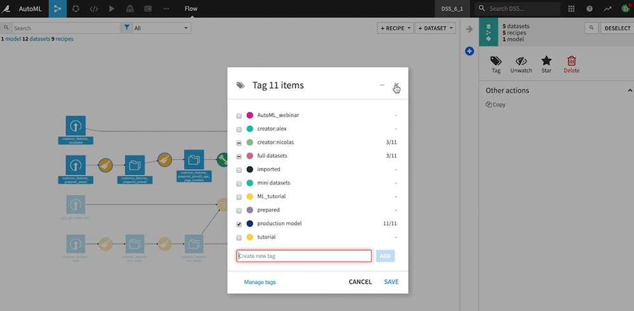Viewport: 634px width, 311px height.
Task: Minimize the Tag 11 items dialog
Action: tap(381, 85)
